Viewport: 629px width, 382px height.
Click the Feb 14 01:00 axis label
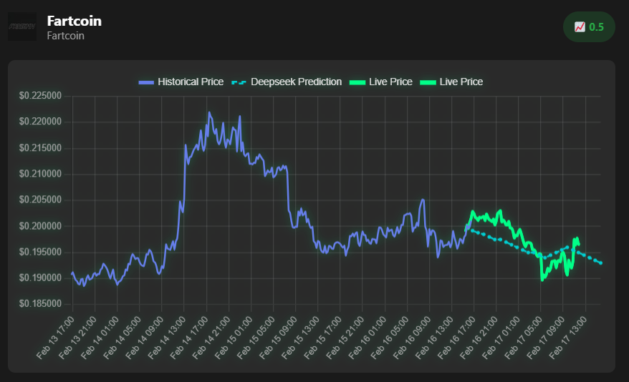(100, 338)
